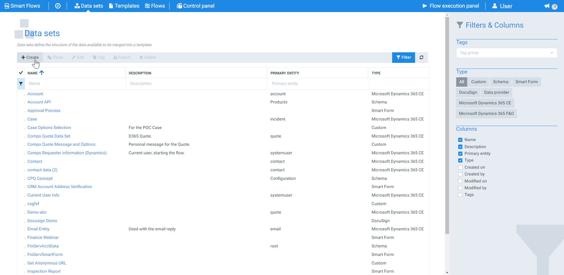Image resolution: width=564 pixels, height=275 pixels.
Task: Toggle the Name column sort arrow
Action: point(41,73)
